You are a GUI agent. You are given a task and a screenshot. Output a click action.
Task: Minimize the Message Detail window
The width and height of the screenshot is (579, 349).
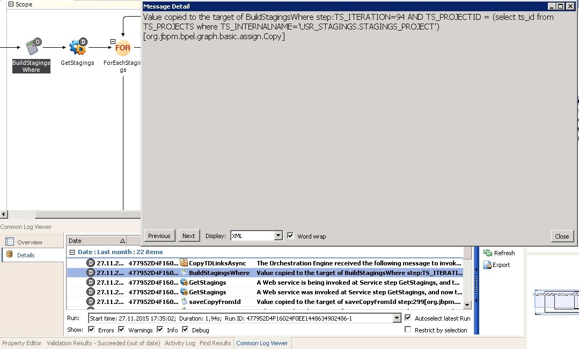[x=552, y=6]
